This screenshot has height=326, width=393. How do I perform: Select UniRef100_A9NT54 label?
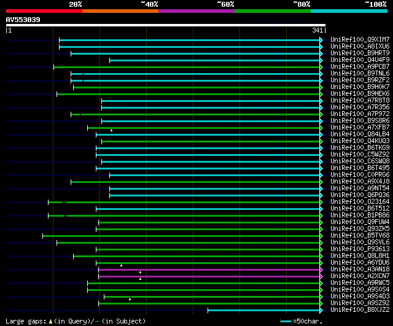[x=360, y=188]
